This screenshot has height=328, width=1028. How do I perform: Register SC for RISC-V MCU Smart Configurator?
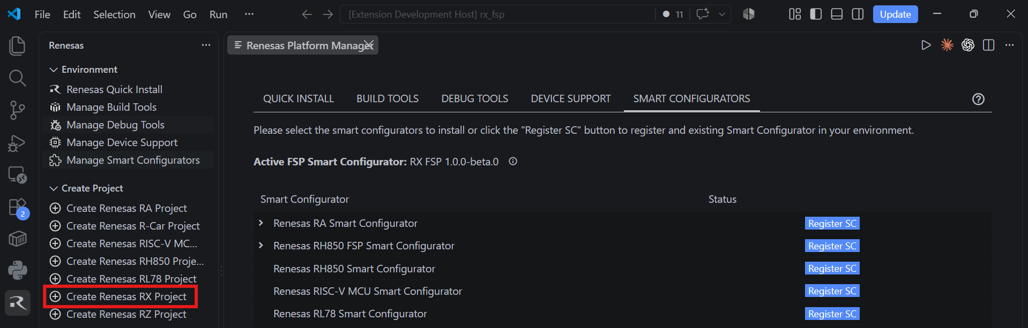832,291
